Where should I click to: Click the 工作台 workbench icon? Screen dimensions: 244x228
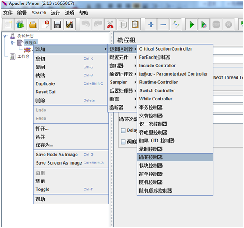click(x=13, y=57)
